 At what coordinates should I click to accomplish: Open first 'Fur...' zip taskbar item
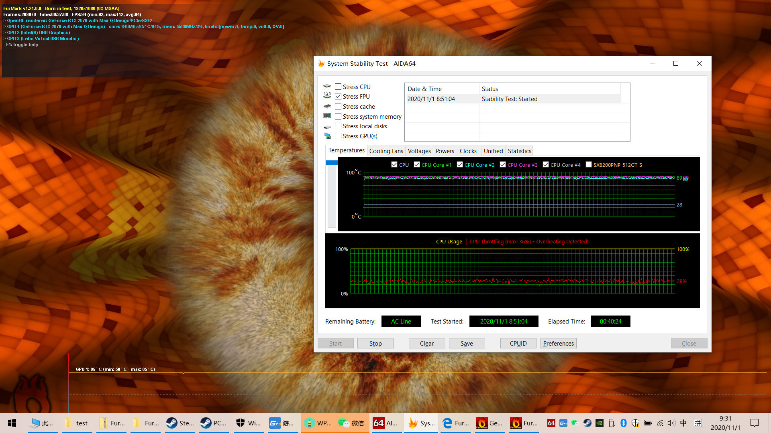coord(111,423)
